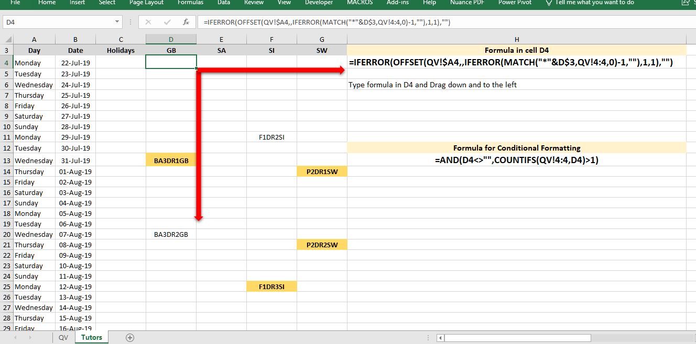The image size is (696, 344).
Task: Open the Review ribbon tab
Action: point(254,3)
